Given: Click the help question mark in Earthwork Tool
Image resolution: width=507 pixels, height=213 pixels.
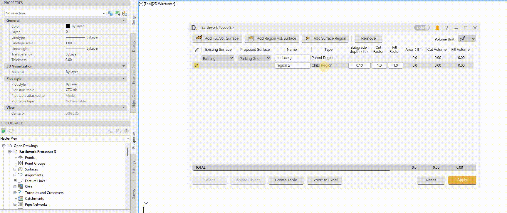Looking at the screenshot, I should tap(446, 28).
